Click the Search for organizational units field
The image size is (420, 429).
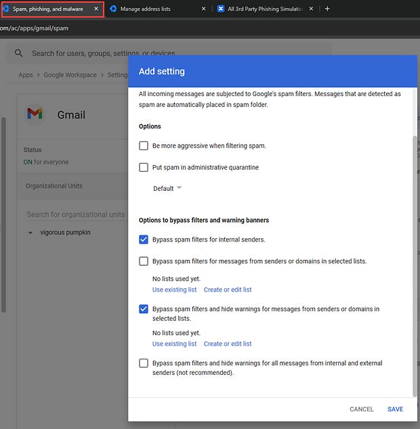75,214
